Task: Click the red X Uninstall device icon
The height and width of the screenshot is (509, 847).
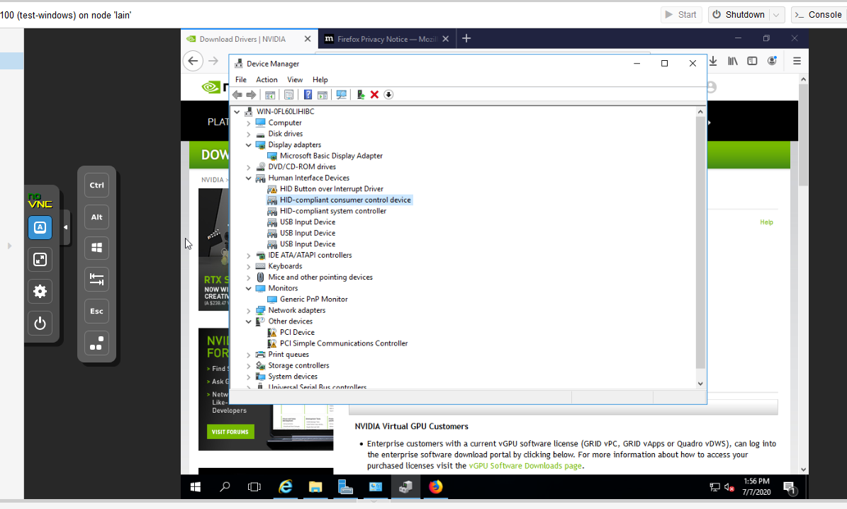Action: point(374,95)
